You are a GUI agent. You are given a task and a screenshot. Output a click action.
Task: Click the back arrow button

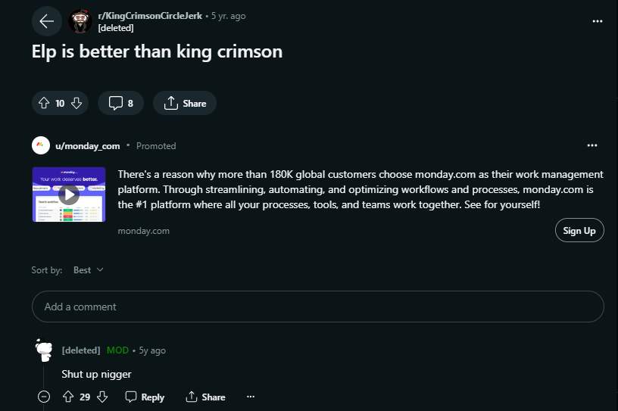(x=46, y=21)
